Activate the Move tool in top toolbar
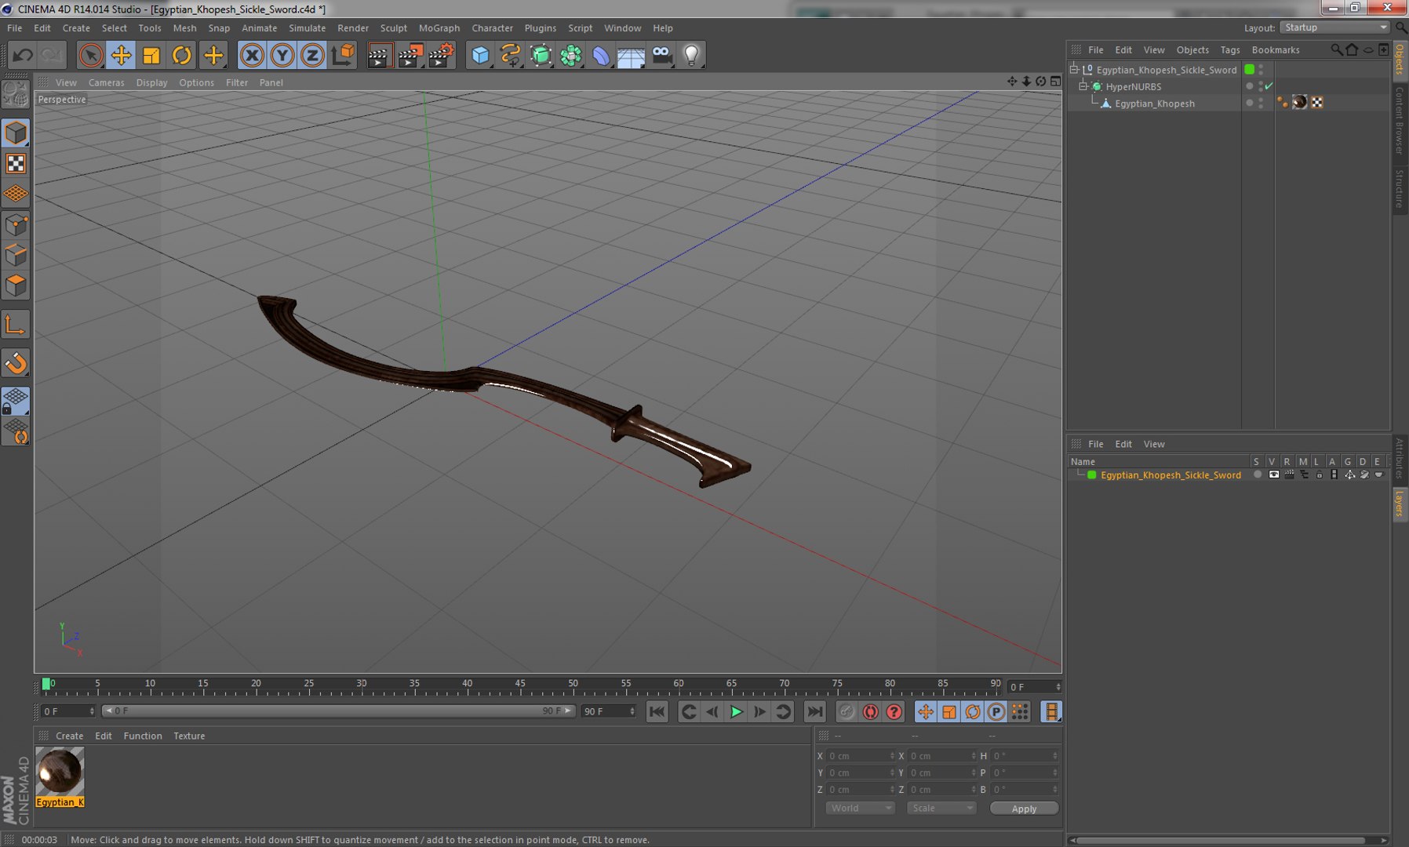The height and width of the screenshot is (847, 1409). [x=121, y=55]
